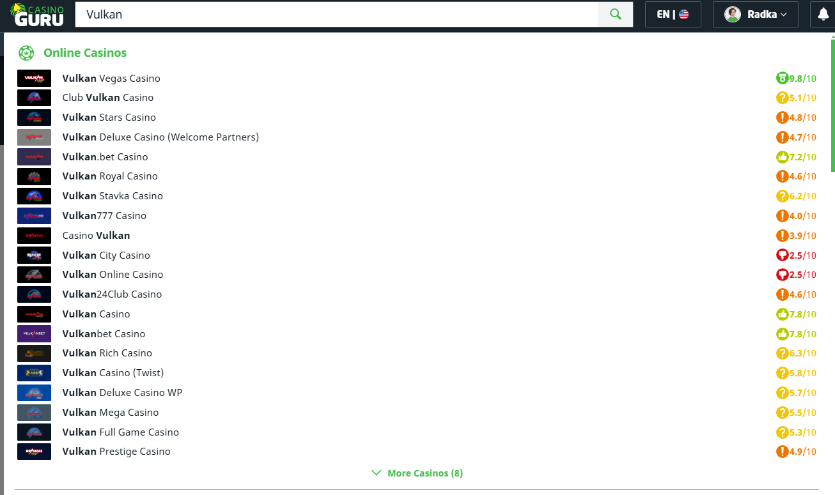Click Vulkan.bet 7.2 thumbs-up rating icon

pos(782,157)
